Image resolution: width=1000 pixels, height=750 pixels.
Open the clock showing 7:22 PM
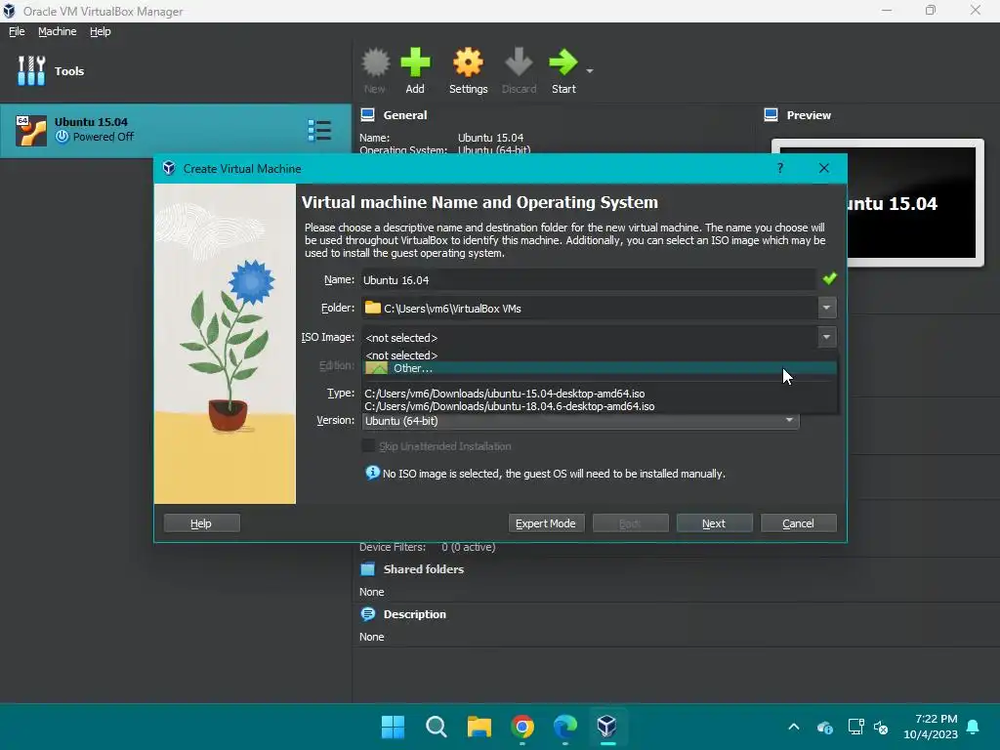[931, 727]
